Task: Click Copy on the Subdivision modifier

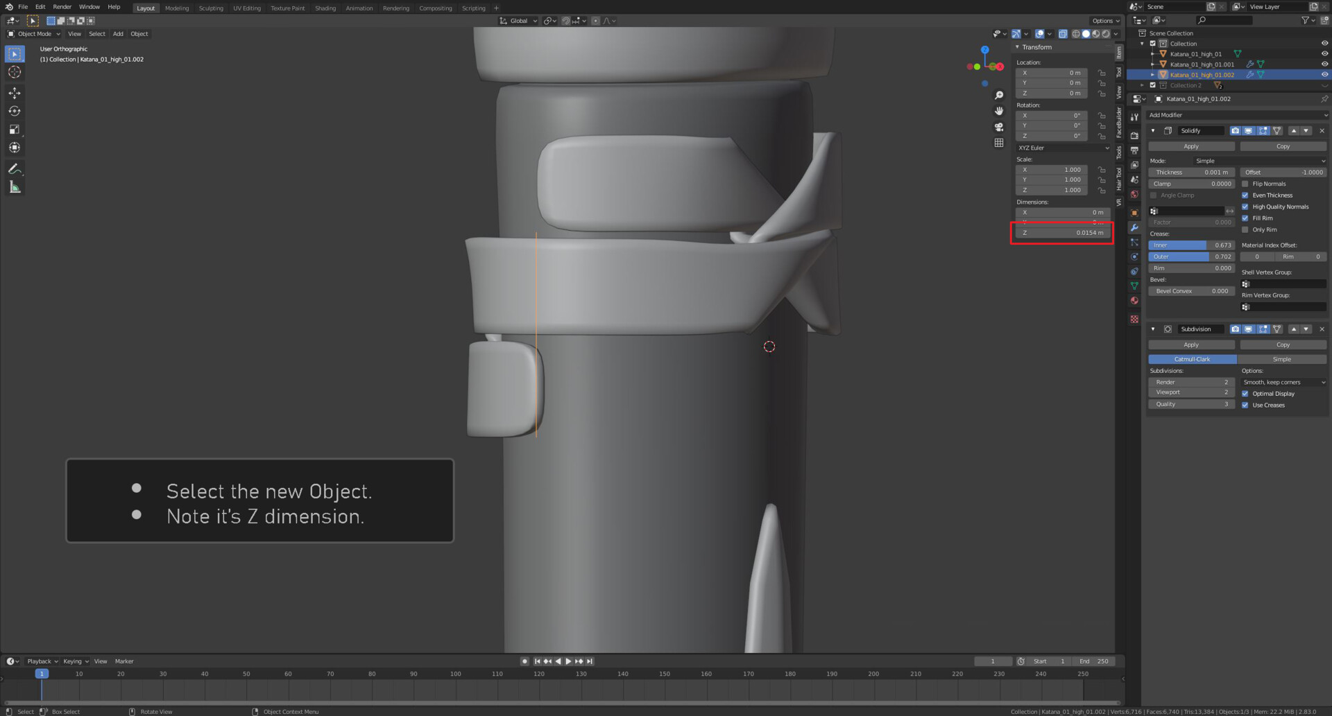Action: tap(1283, 344)
